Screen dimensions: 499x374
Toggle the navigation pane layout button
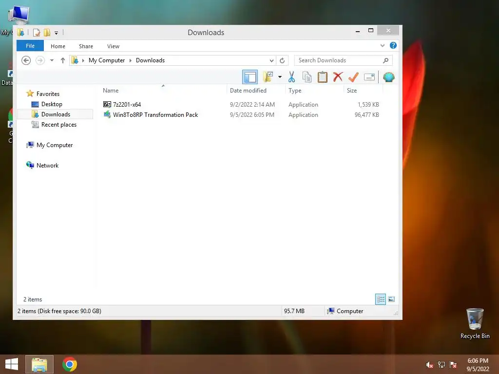coord(250,77)
